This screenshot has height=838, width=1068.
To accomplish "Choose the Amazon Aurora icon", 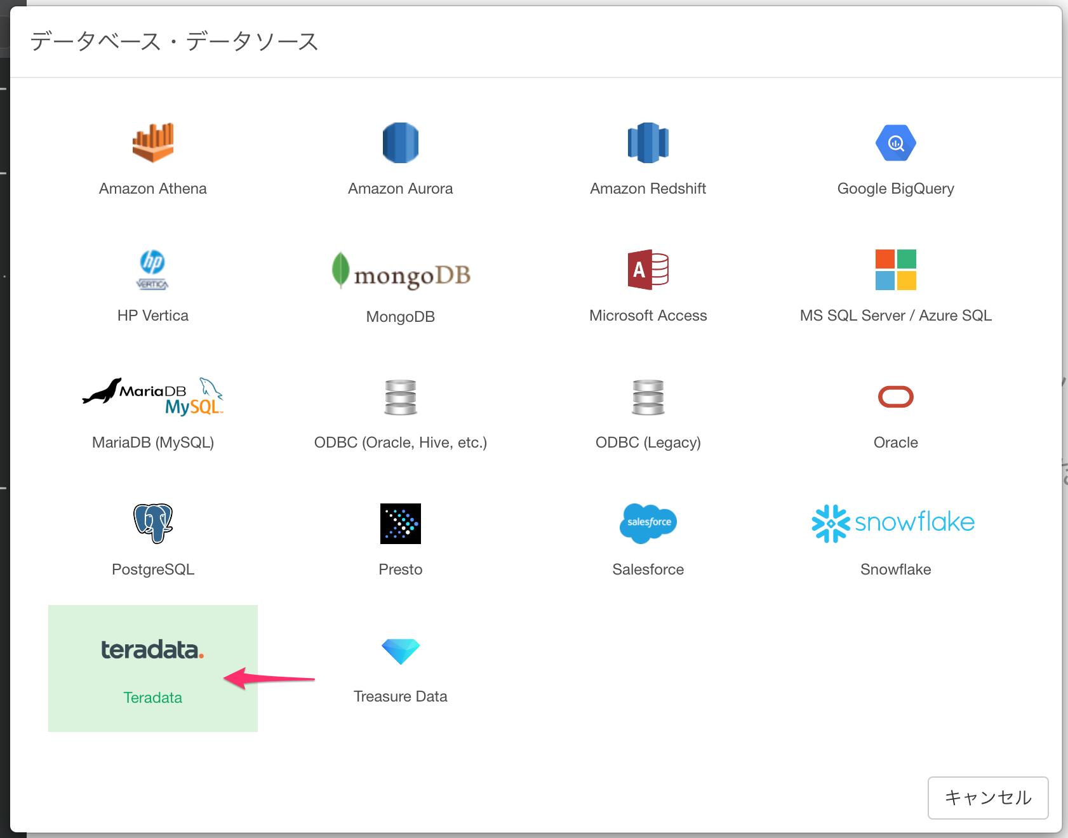I will pyautogui.click(x=401, y=143).
